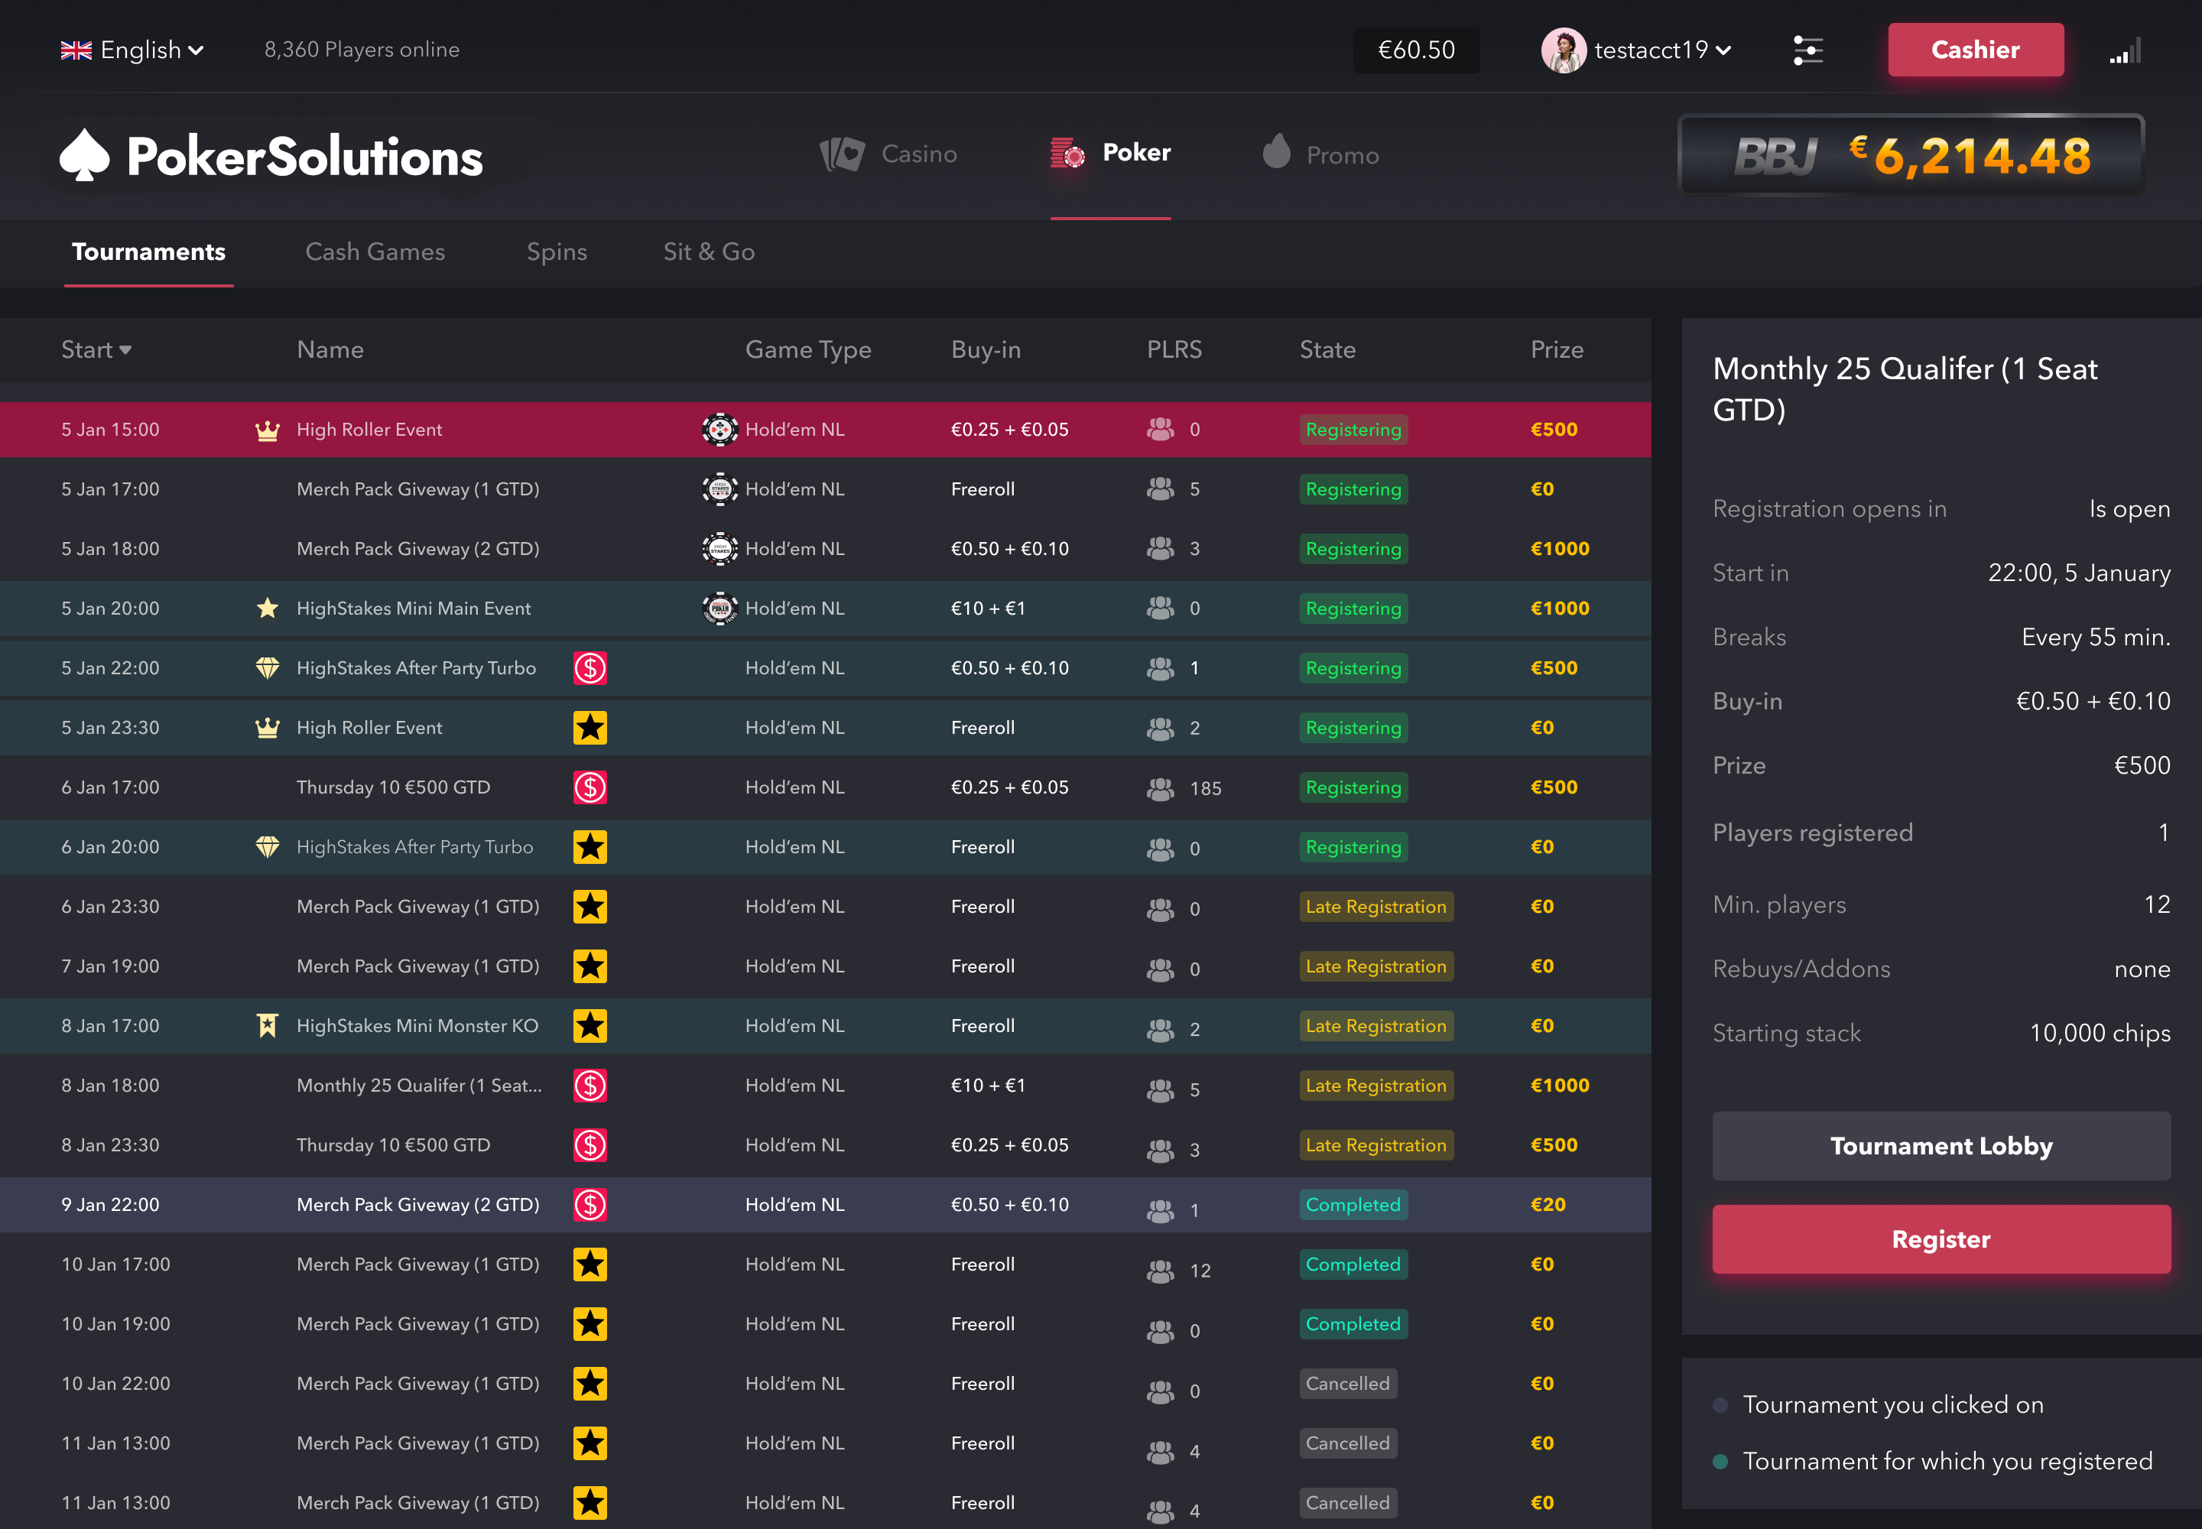The width and height of the screenshot is (2202, 1529).
Task: Select HighStakes Mini Monster KO row
Action: (825, 1026)
